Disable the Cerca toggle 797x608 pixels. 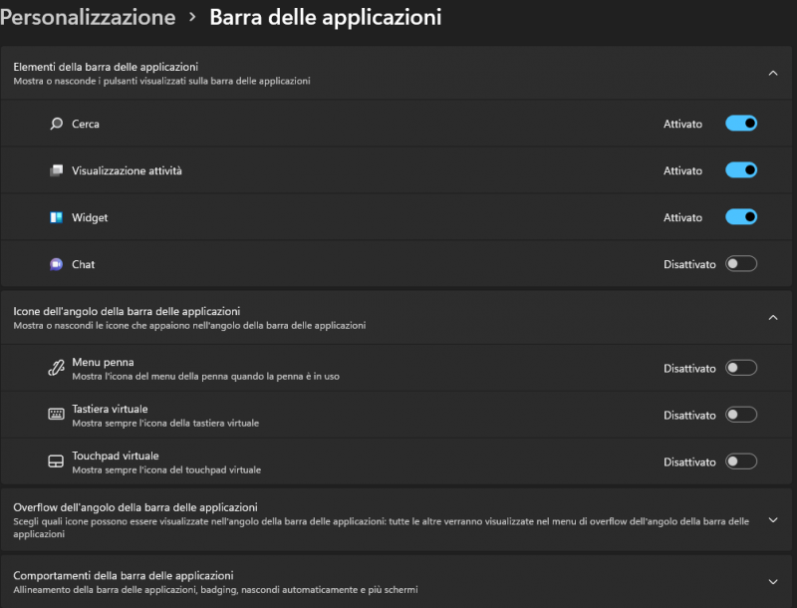[741, 124]
